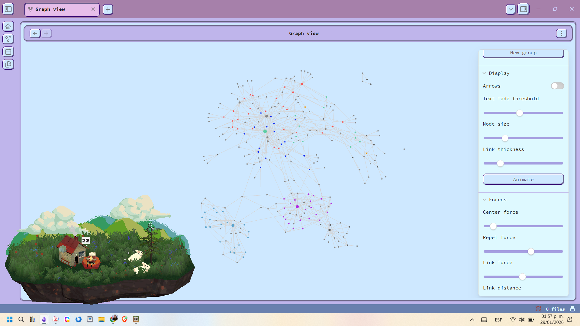This screenshot has width=580, height=326.
Task: Collapse the Display section
Action: tap(485, 73)
